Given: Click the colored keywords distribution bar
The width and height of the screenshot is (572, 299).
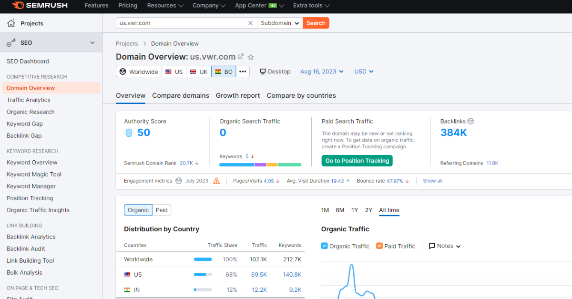Looking at the screenshot, I should pos(260,165).
